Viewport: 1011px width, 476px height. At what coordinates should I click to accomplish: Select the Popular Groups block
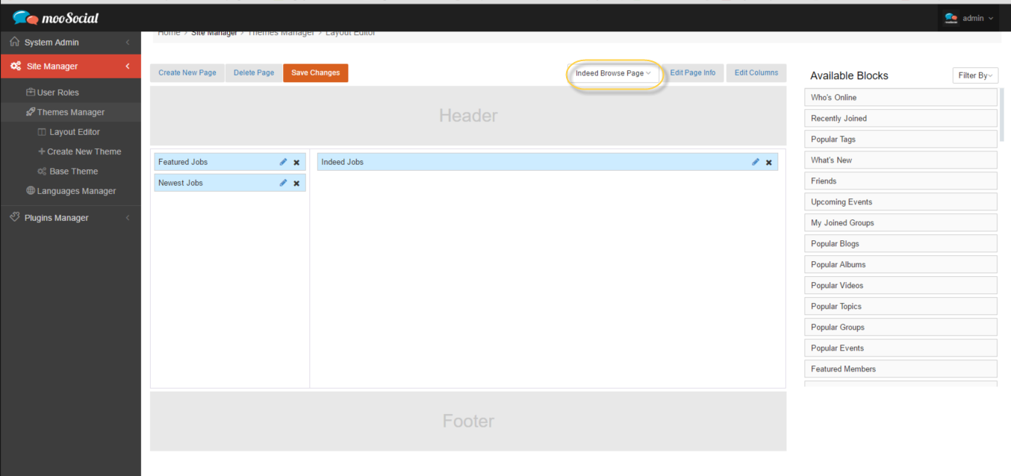pos(900,328)
